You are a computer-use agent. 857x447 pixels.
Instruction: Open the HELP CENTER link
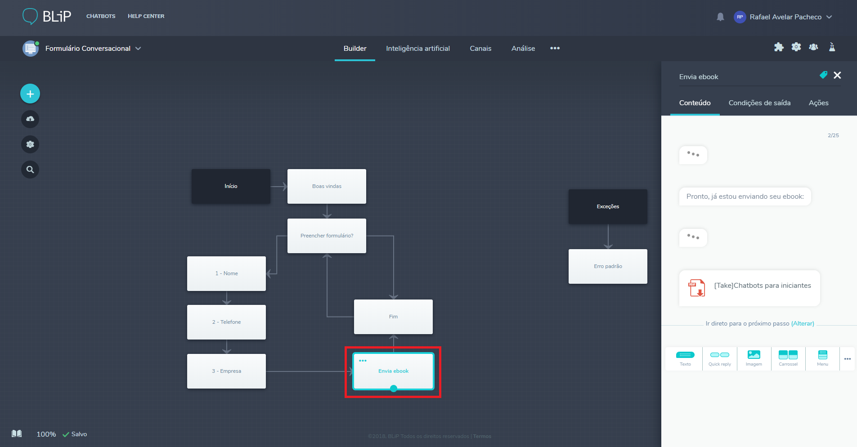146,16
